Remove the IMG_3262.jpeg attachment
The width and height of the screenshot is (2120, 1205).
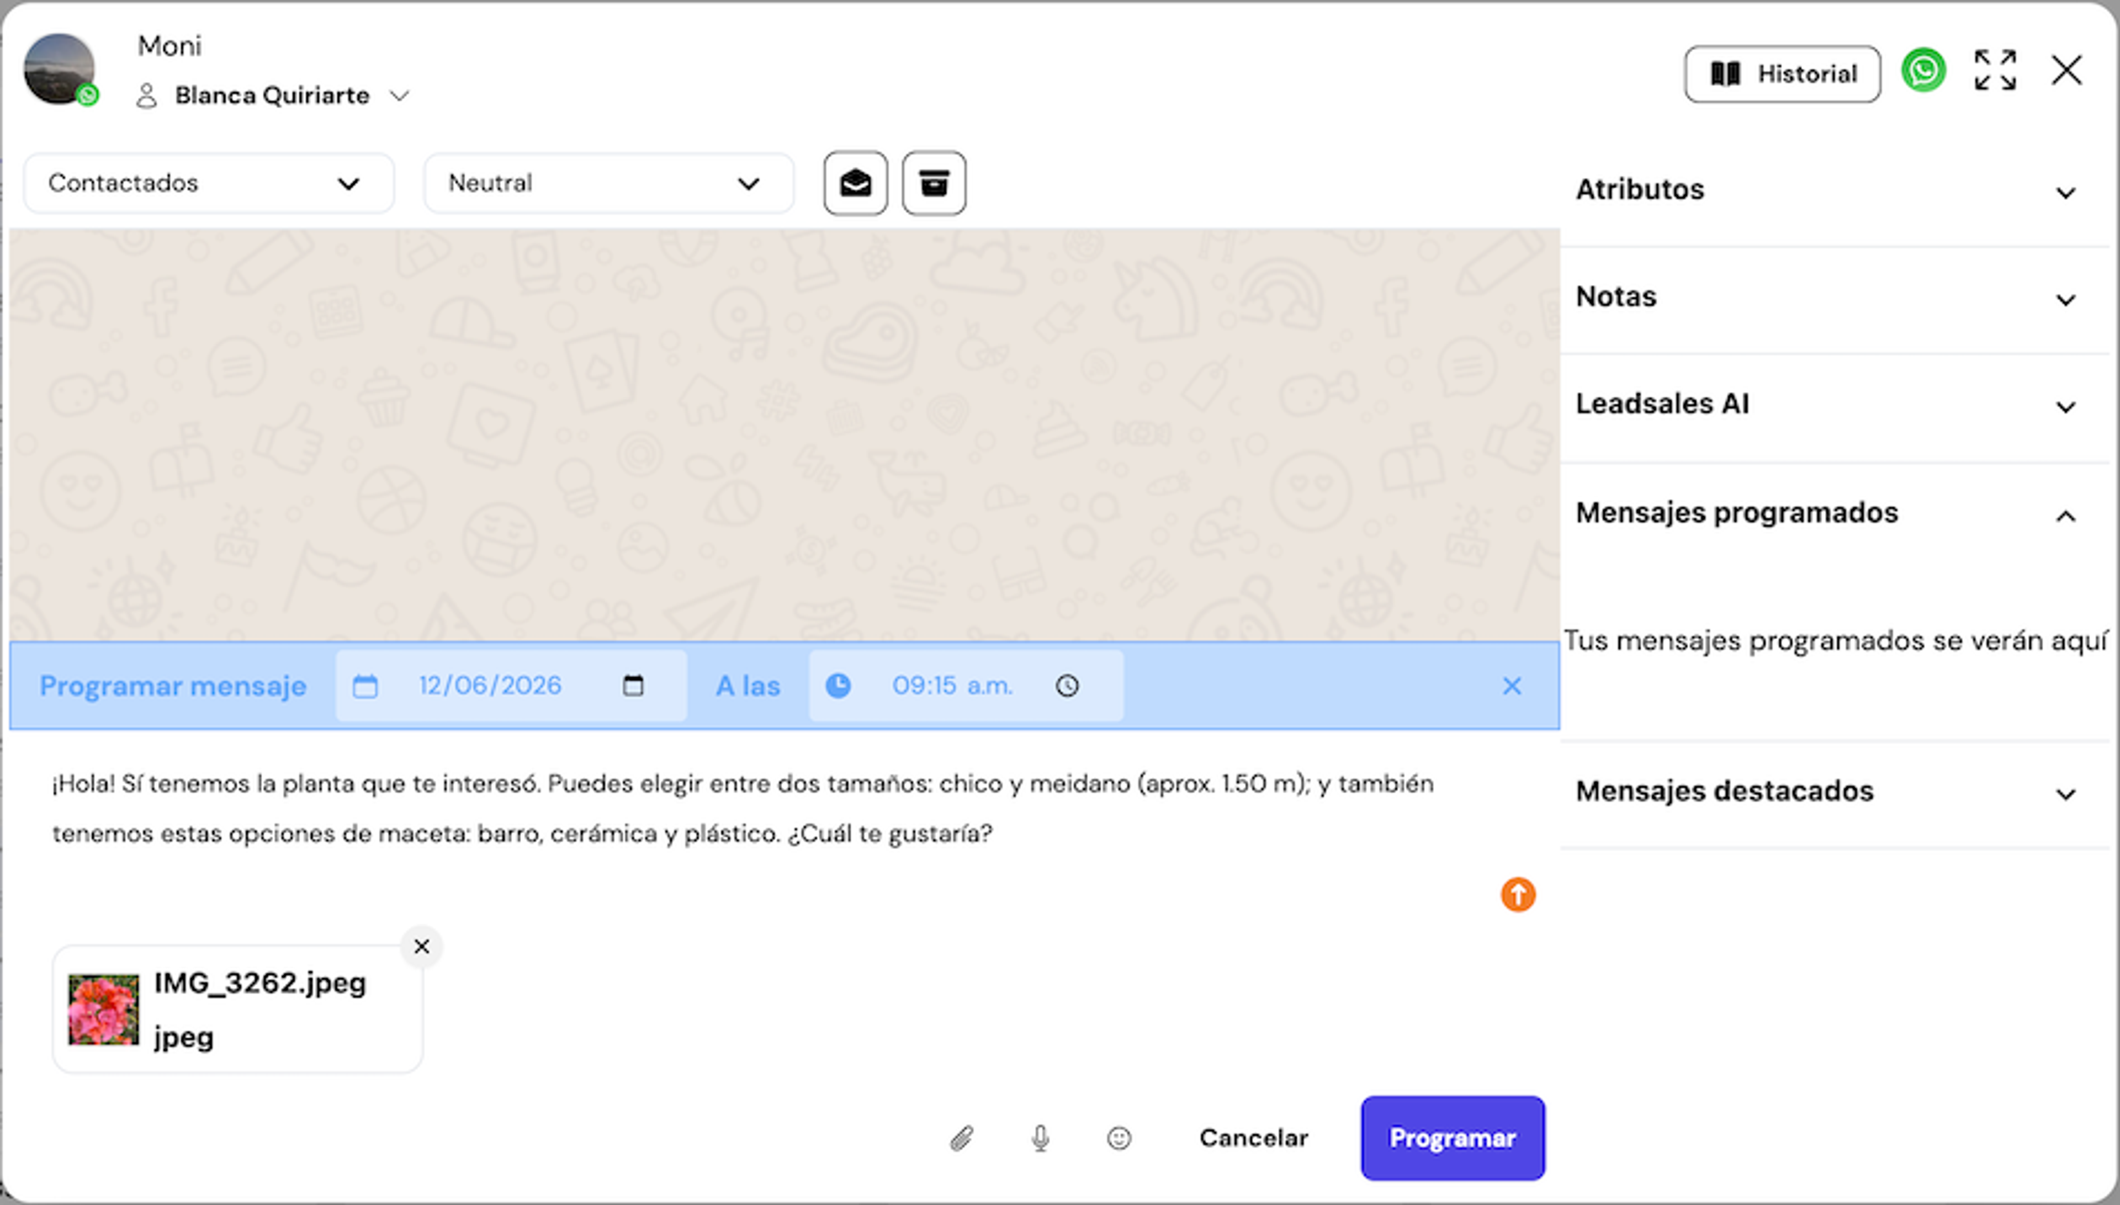pos(421,947)
